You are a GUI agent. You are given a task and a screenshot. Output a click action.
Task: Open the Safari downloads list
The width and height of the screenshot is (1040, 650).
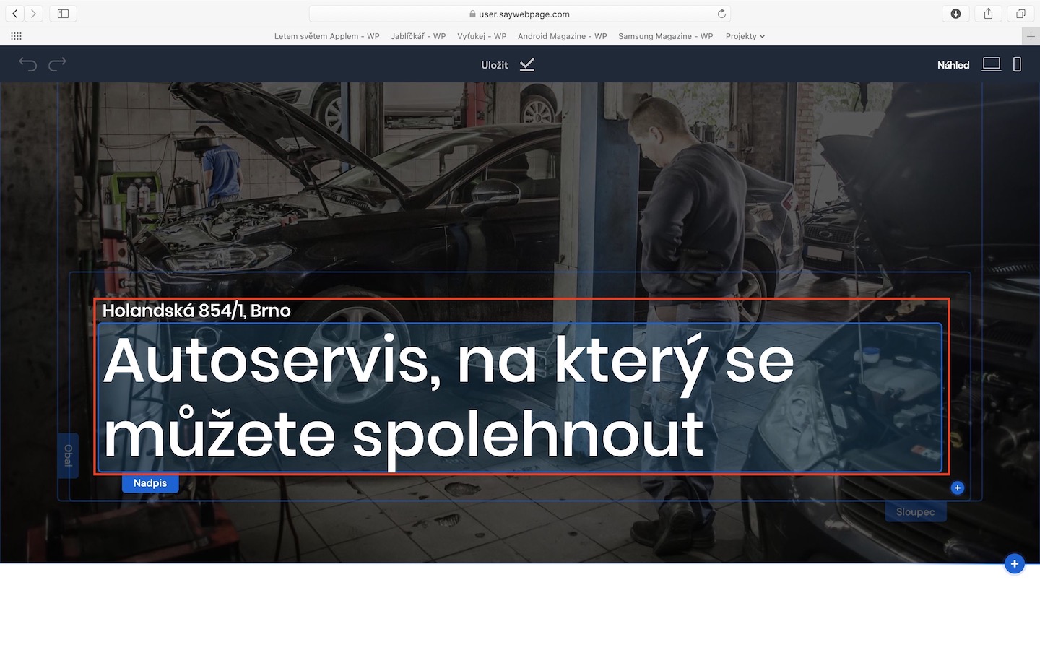[x=955, y=14]
